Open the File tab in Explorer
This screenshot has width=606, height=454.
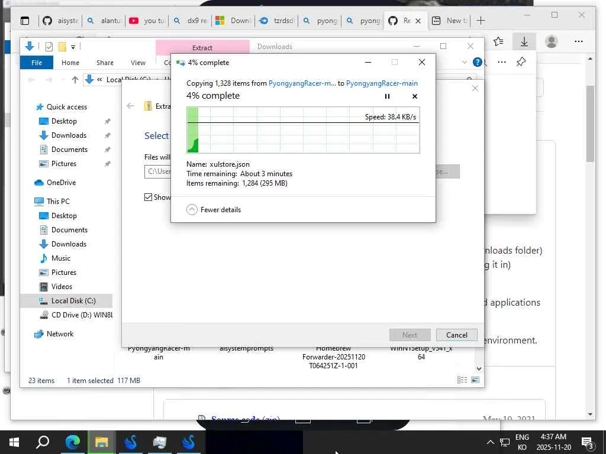pos(37,63)
